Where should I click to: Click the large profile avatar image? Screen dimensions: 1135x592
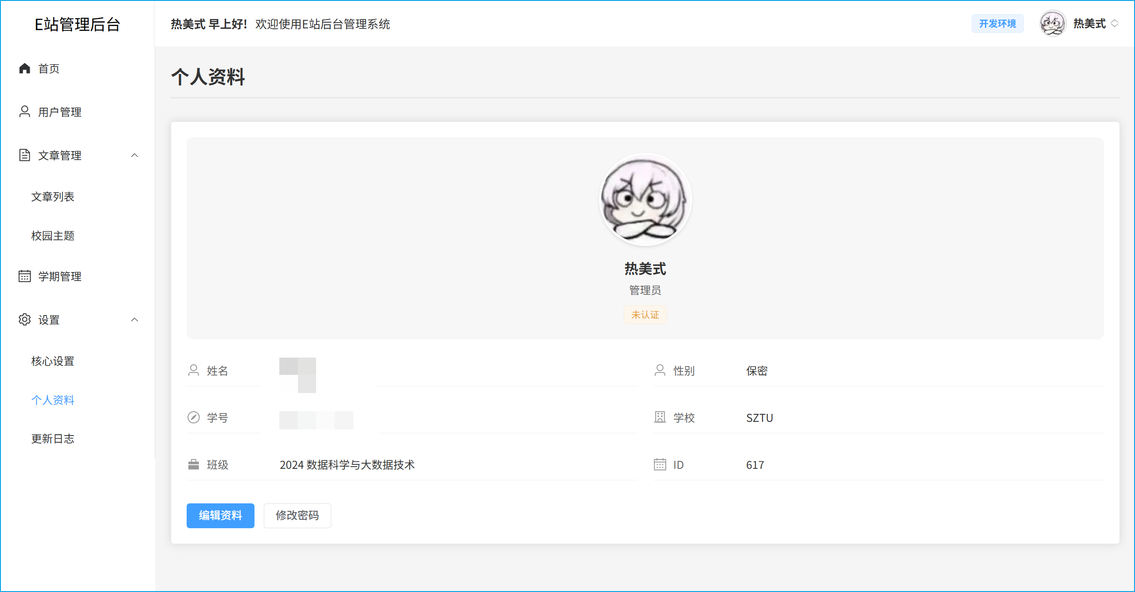(x=645, y=199)
